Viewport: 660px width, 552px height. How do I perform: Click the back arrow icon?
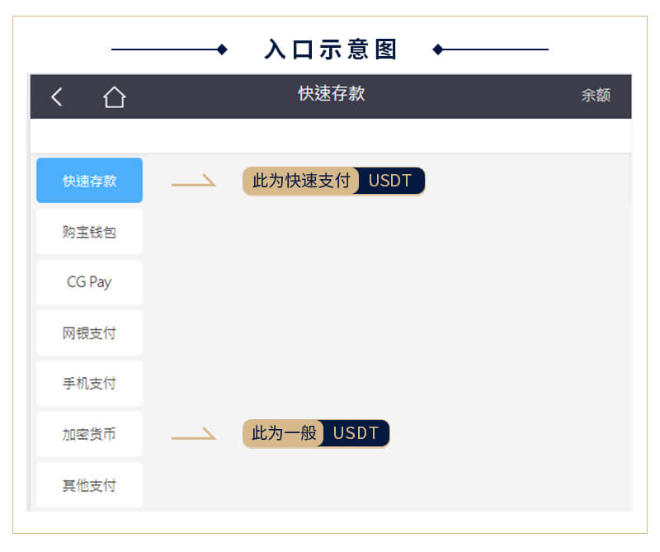coord(57,97)
